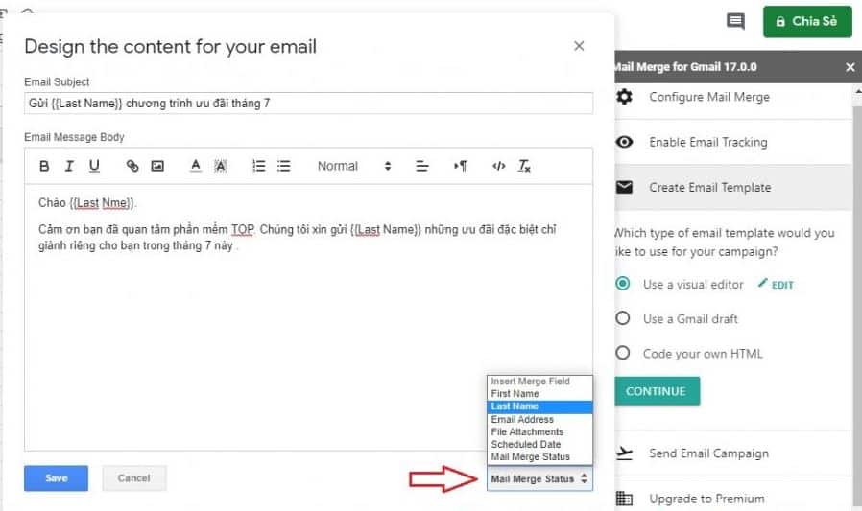Cancel the email template editing

click(134, 478)
